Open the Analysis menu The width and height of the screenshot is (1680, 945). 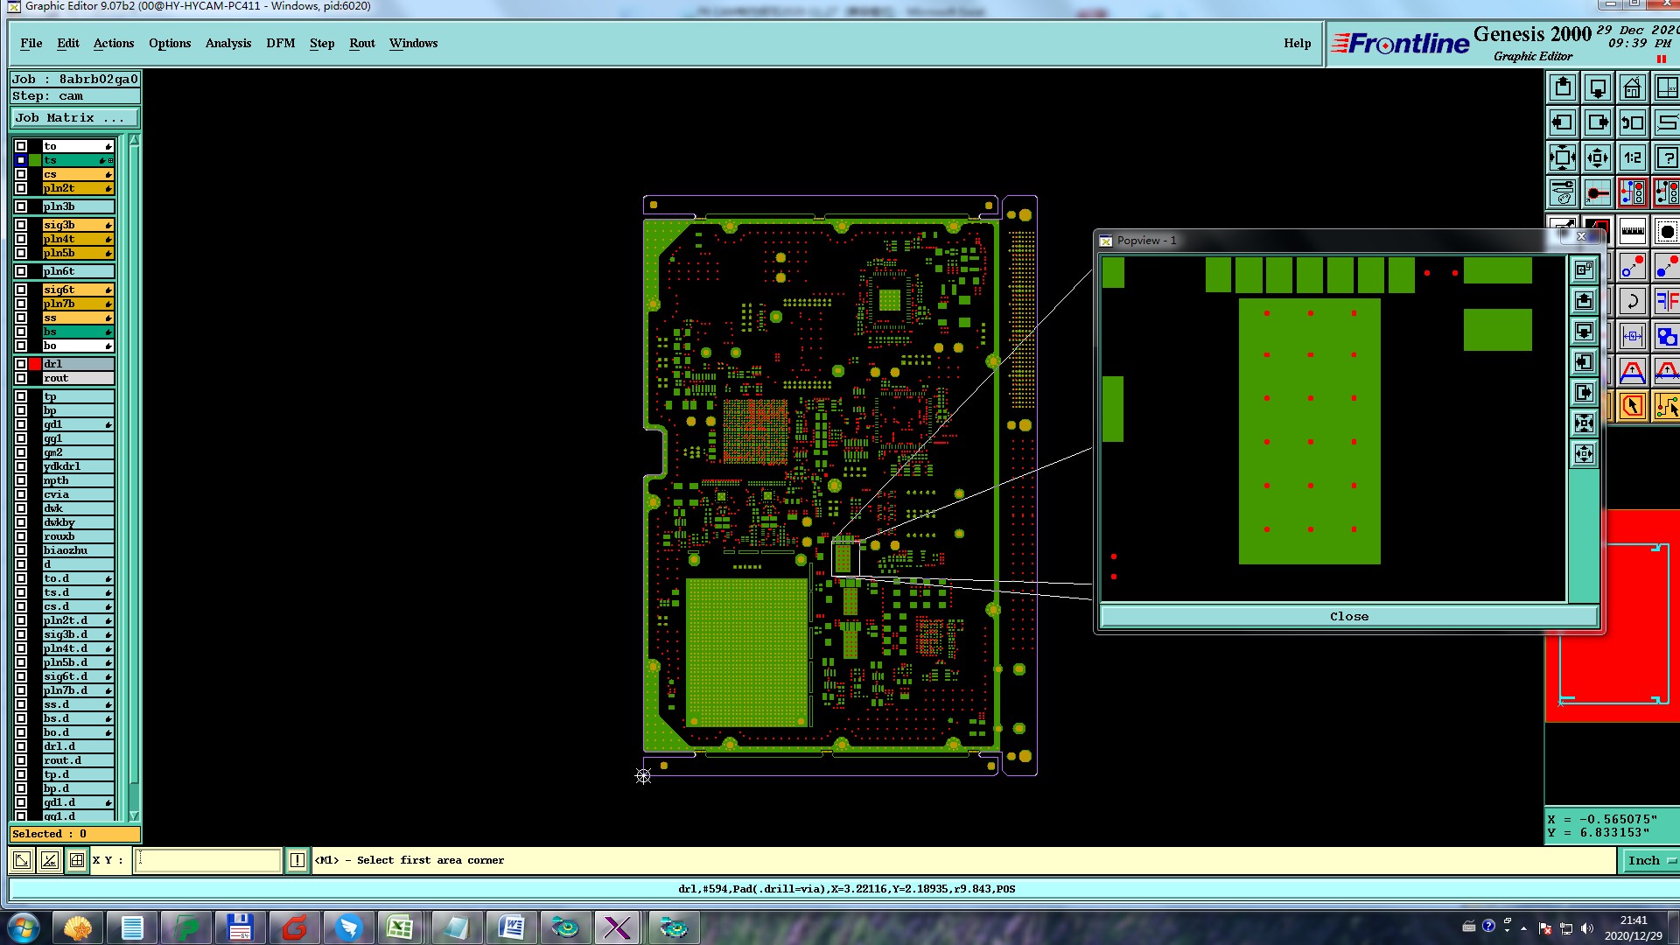(227, 43)
